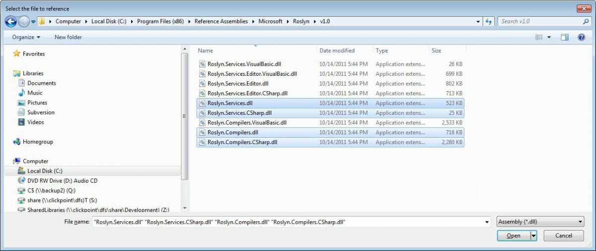The height and width of the screenshot is (251, 596).
Task: Click Roslyn.Services.Editor.VisualBasic.dll file icon
Action: tap(202, 74)
